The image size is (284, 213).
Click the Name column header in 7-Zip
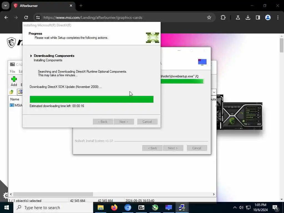click(x=15, y=99)
